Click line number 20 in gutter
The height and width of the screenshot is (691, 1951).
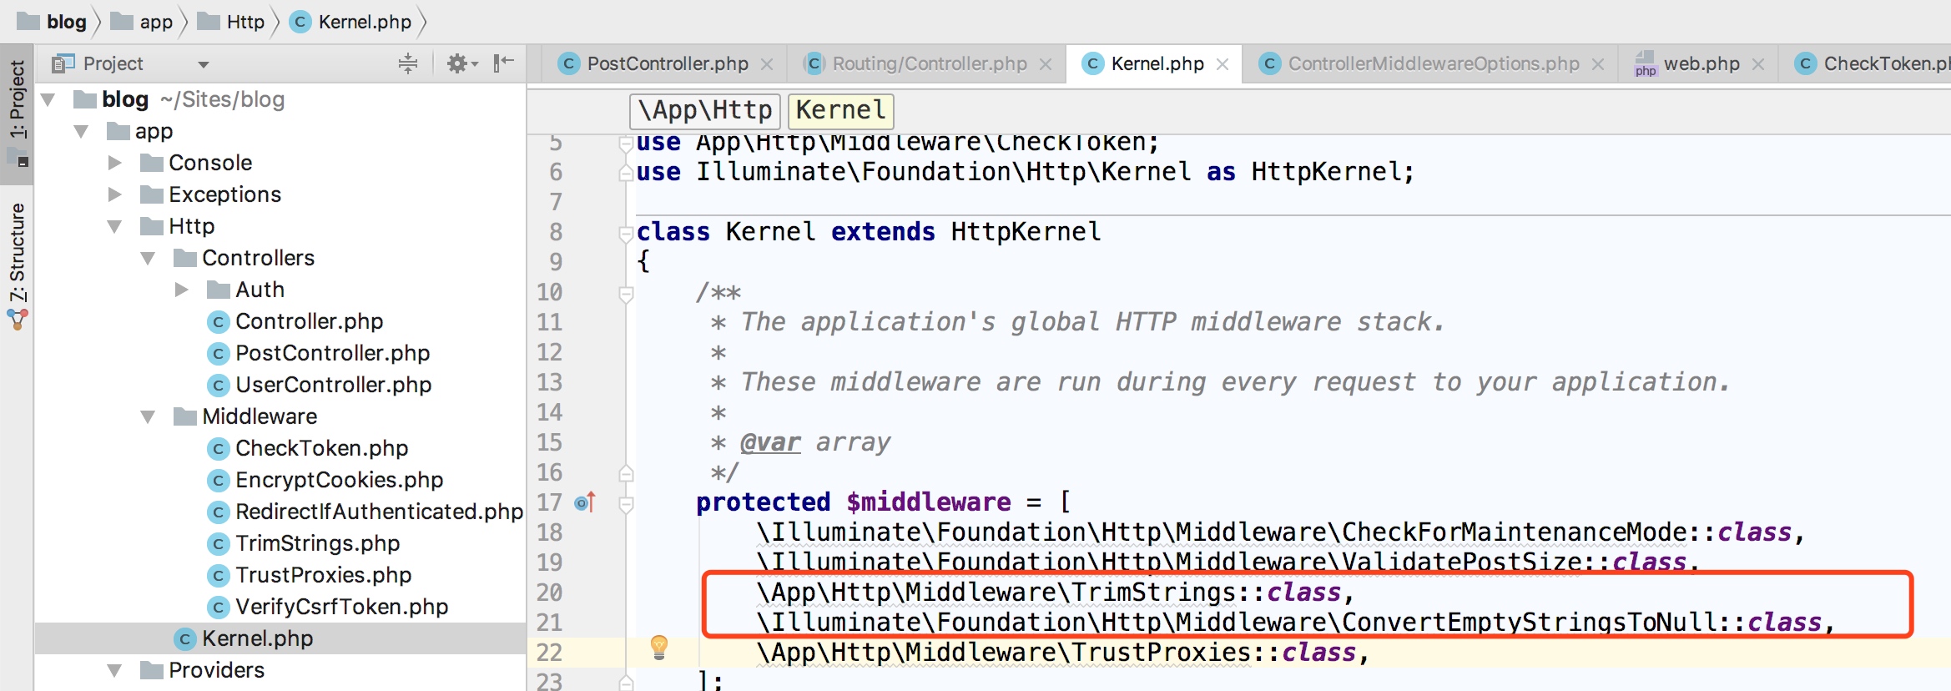pyautogui.click(x=549, y=593)
